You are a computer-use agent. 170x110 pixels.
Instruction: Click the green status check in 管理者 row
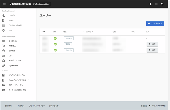[55, 44]
